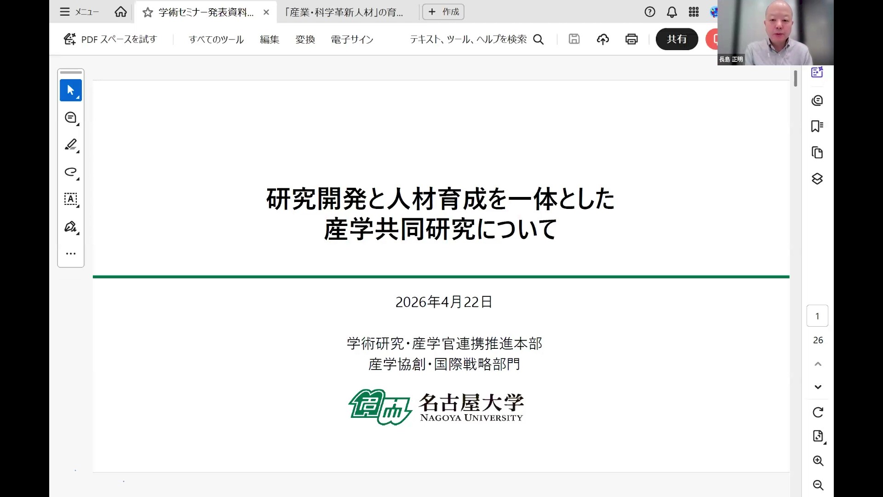Open the bookmarks panel icon
Image resolution: width=883 pixels, height=497 pixels.
point(817,126)
